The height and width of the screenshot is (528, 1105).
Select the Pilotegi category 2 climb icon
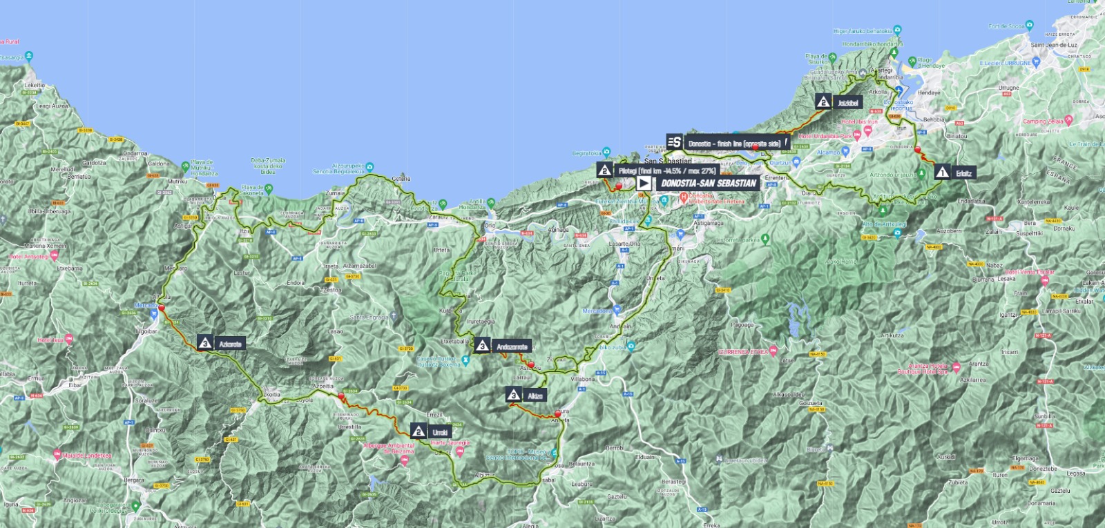tap(605, 170)
